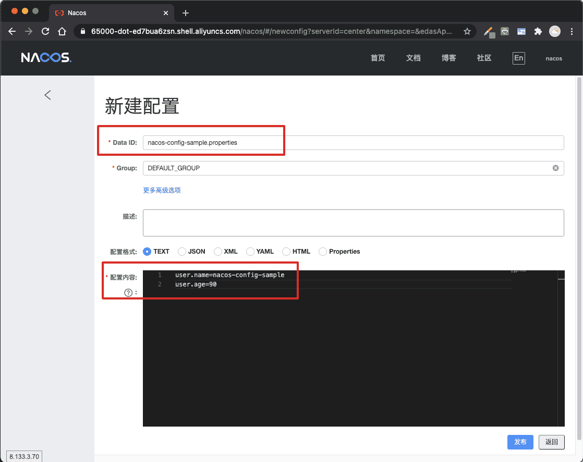
Task: Select the XML format radio
Action: click(218, 252)
